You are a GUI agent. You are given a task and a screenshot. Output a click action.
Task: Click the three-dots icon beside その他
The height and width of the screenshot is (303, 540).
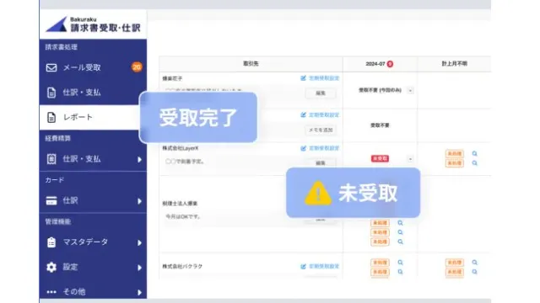tap(51, 292)
